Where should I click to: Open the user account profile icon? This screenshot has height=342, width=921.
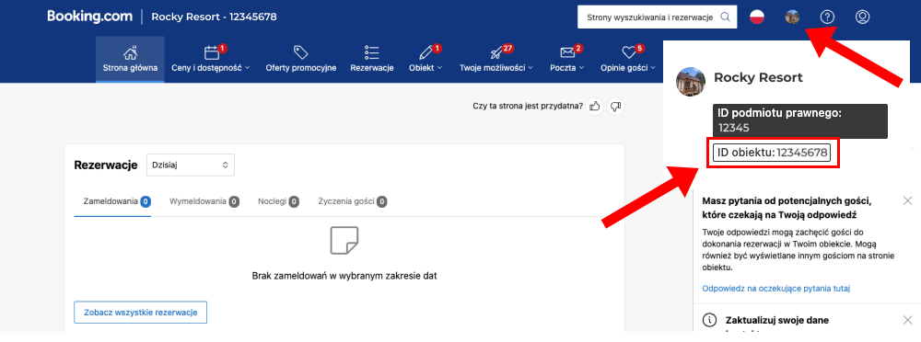pyautogui.click(x=862, y=17)
